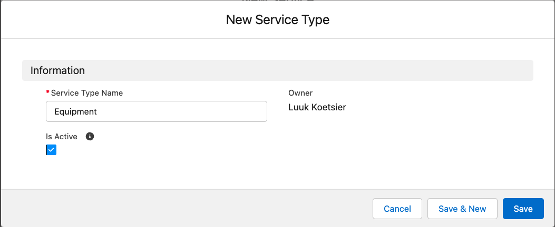555x227 pixels.
Task: Save the new service type
Action: click(523, 209)
